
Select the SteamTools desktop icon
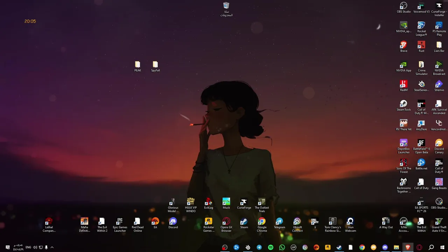pyautogui.click(x=404, y=106)
